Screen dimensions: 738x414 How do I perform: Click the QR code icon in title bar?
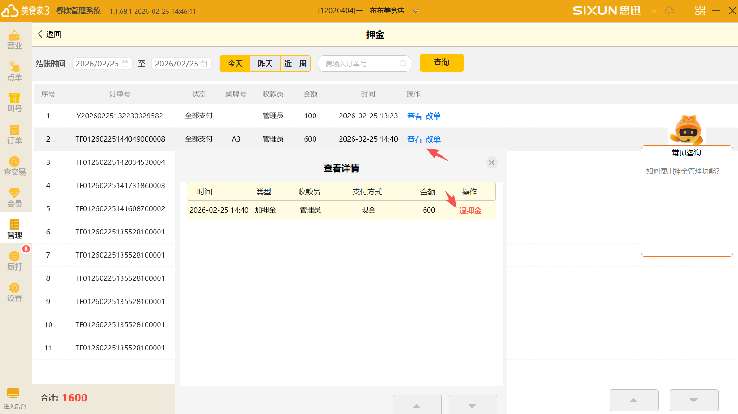700,11
